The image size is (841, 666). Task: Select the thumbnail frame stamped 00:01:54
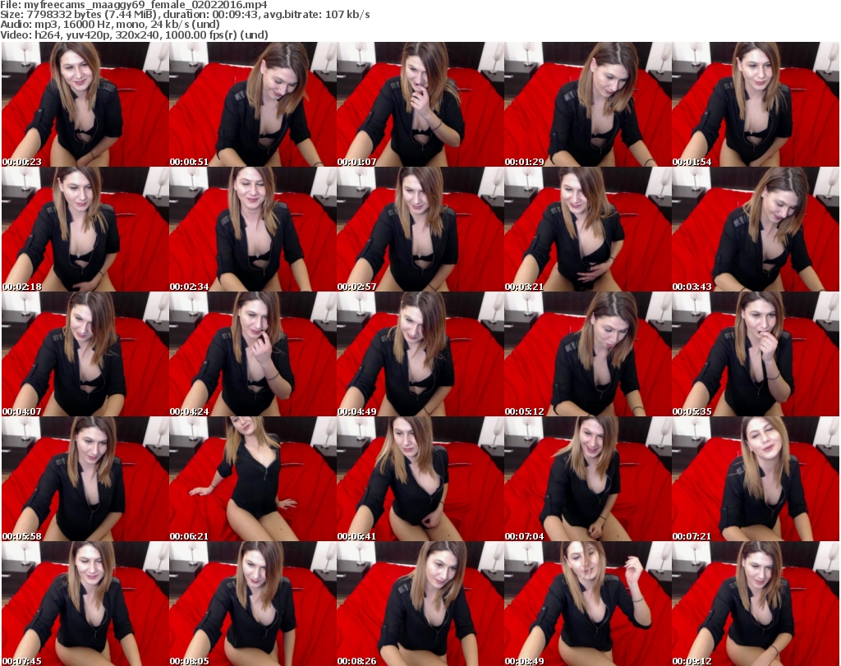[x=756, y=104]
